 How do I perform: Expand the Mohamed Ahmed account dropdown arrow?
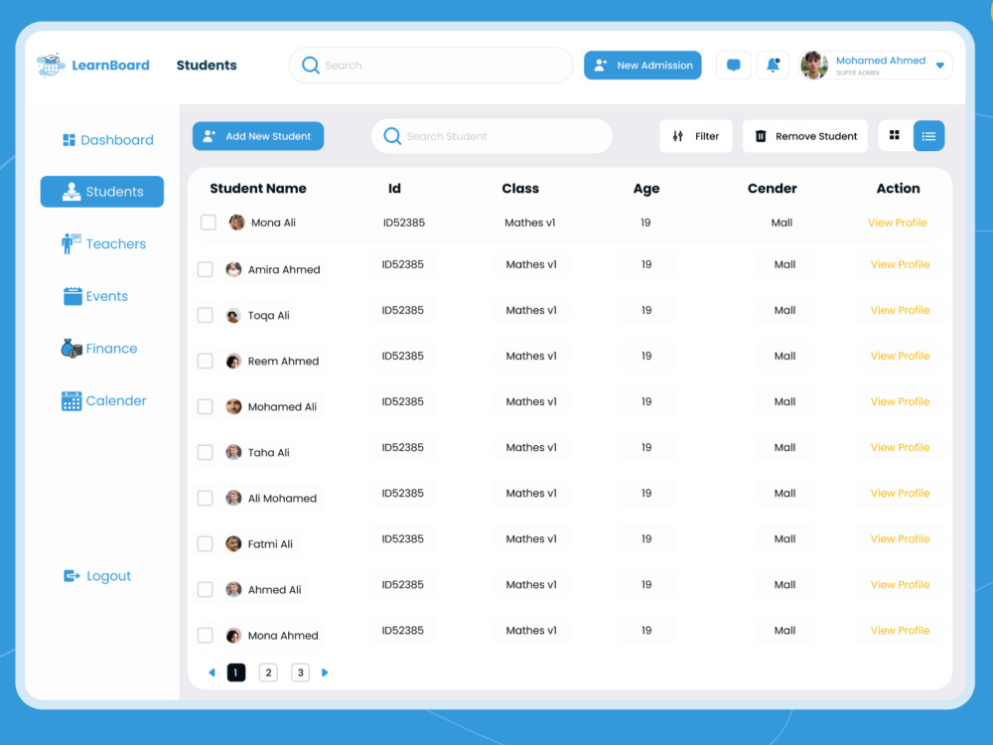[940, 66]
